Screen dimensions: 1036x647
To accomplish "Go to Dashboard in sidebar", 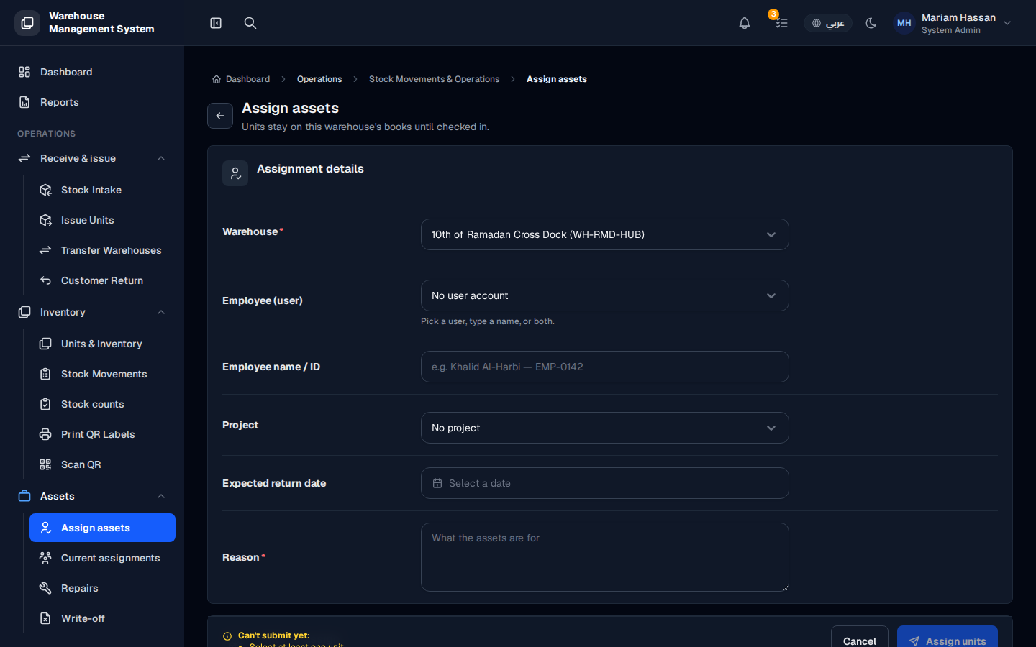I will tap(92, 72).
